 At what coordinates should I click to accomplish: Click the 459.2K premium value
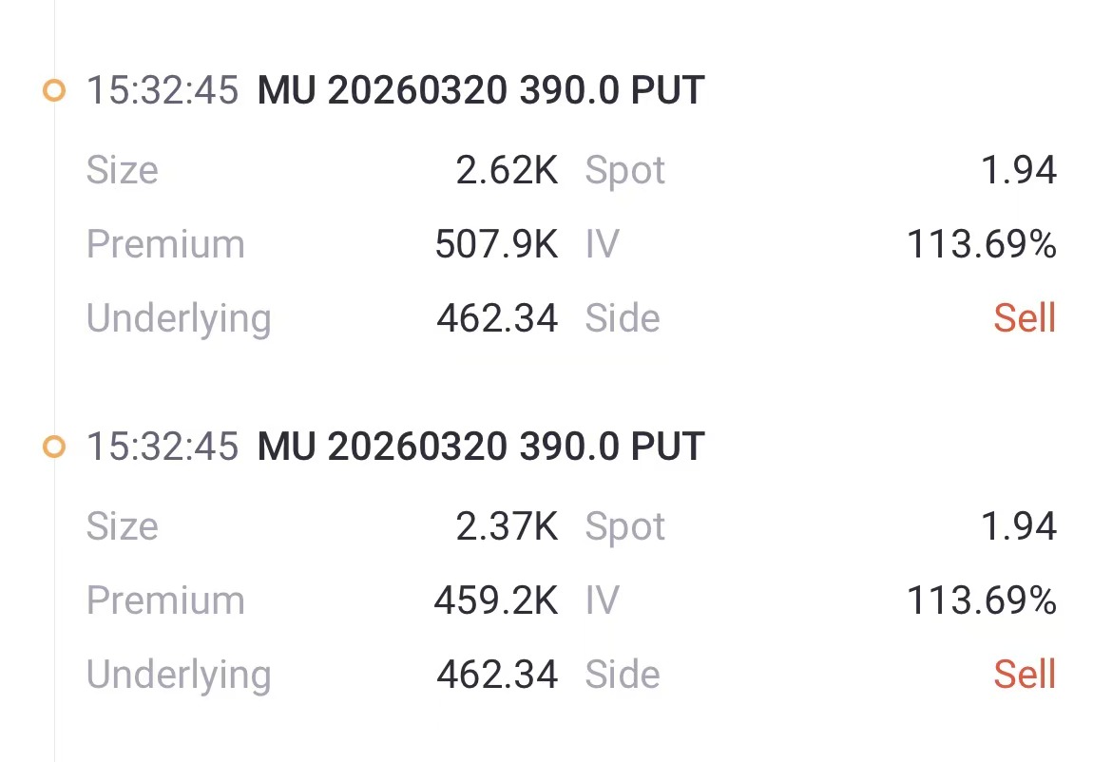496,600
